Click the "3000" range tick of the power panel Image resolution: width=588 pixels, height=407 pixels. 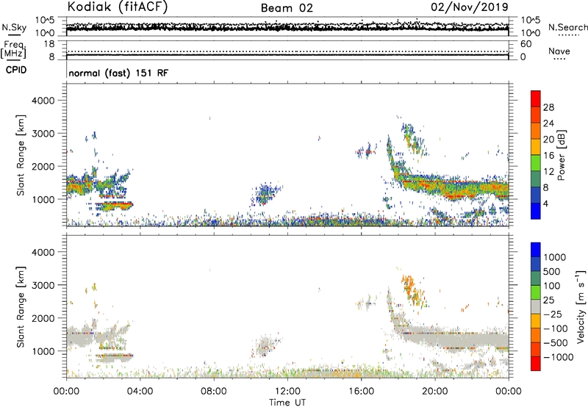pos(43,134)
